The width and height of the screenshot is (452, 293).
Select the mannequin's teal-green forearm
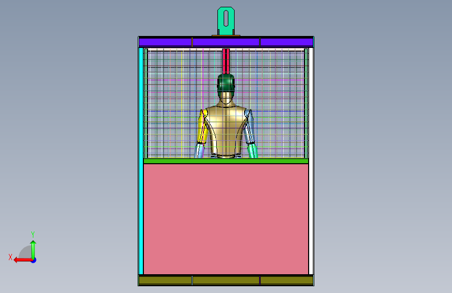coord(253,151)
